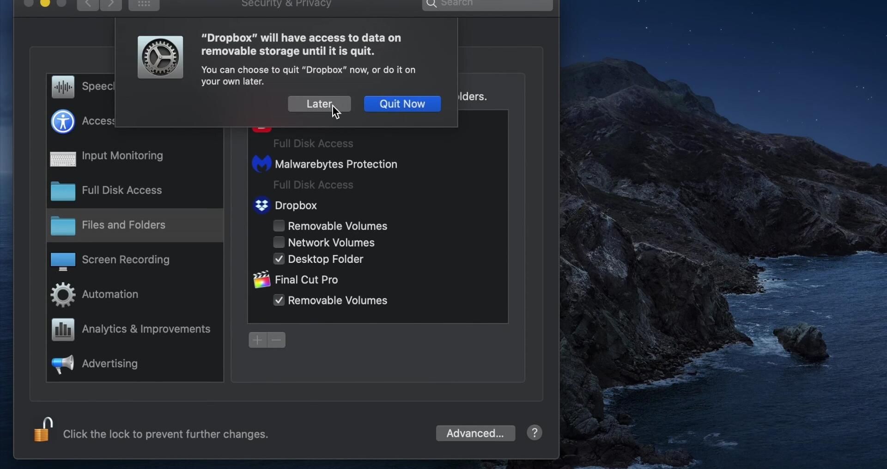Viewport: 887px width, 469px height.
Task: Click the yellow minimize window button
Action: pos(45,2)
